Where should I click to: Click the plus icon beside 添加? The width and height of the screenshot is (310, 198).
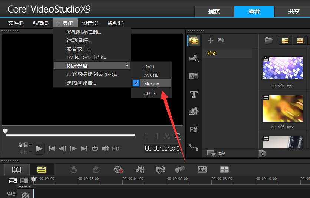click(210, 40)
